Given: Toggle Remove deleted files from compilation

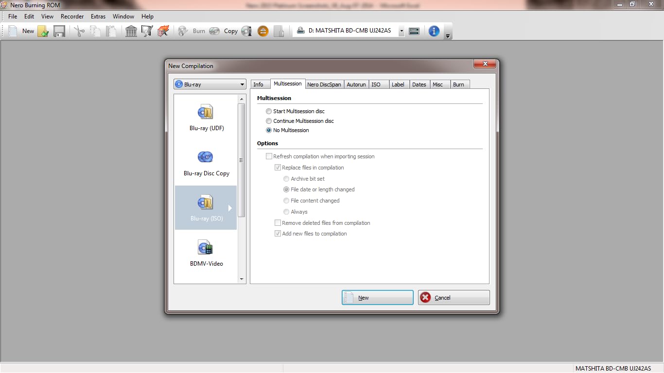Looking at the screenshot, I should click(278, 223).
